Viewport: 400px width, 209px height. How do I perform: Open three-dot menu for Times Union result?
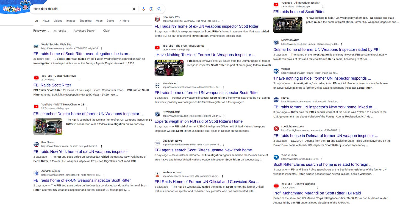coord(321,159)
